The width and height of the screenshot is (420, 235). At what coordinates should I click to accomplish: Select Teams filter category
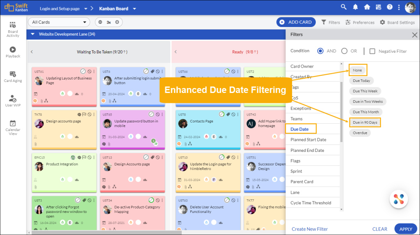pos(313,119)
